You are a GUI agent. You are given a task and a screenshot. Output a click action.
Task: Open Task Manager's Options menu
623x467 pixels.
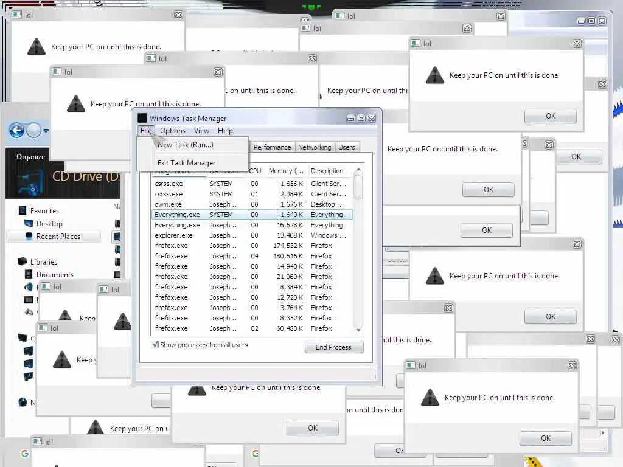click(173, 131)
